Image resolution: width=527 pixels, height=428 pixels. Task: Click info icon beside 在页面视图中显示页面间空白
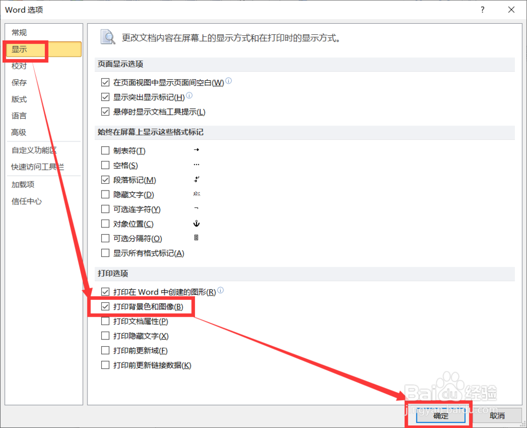229,81
